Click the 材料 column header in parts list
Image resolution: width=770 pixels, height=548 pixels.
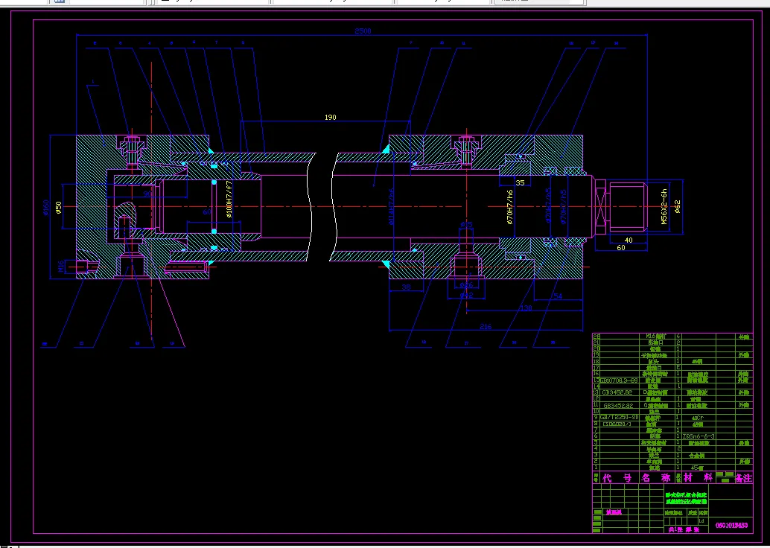(698, 477)
